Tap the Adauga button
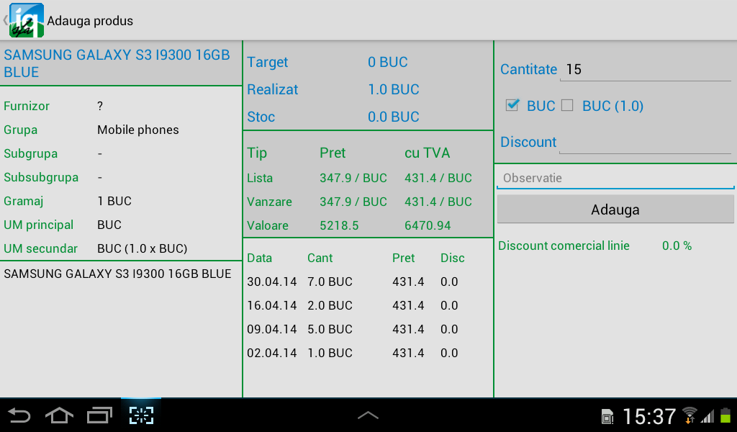The width and height of the screenshot is (737, 432). click(615, 210)
